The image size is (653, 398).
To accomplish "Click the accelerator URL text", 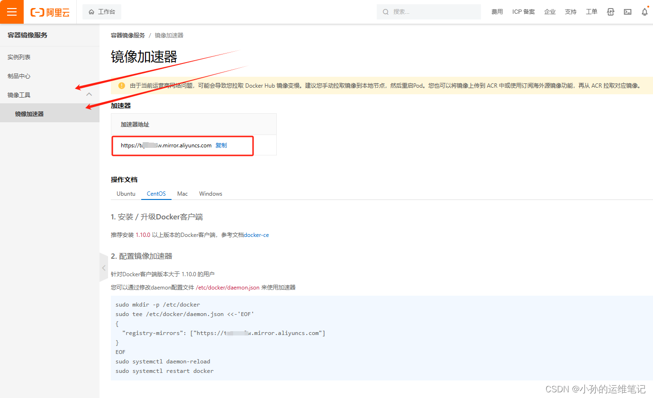I will [x=166, y=145].
